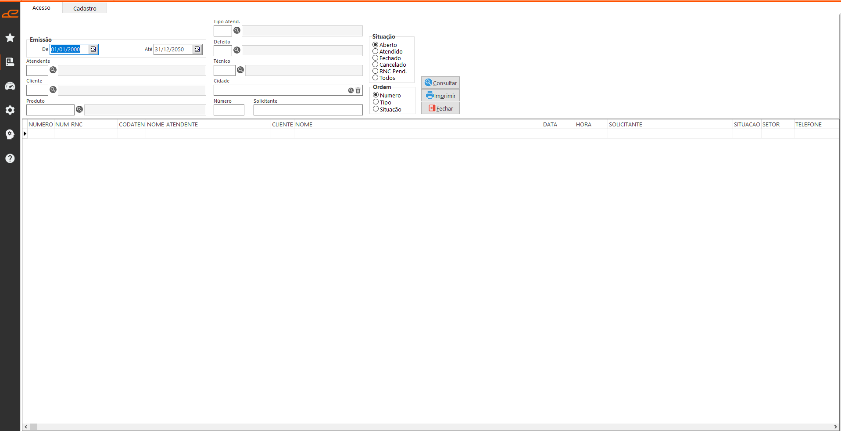This screenshot has width=841, height=431.
Task: Click the help question mark icon
Action: [10, 158]
